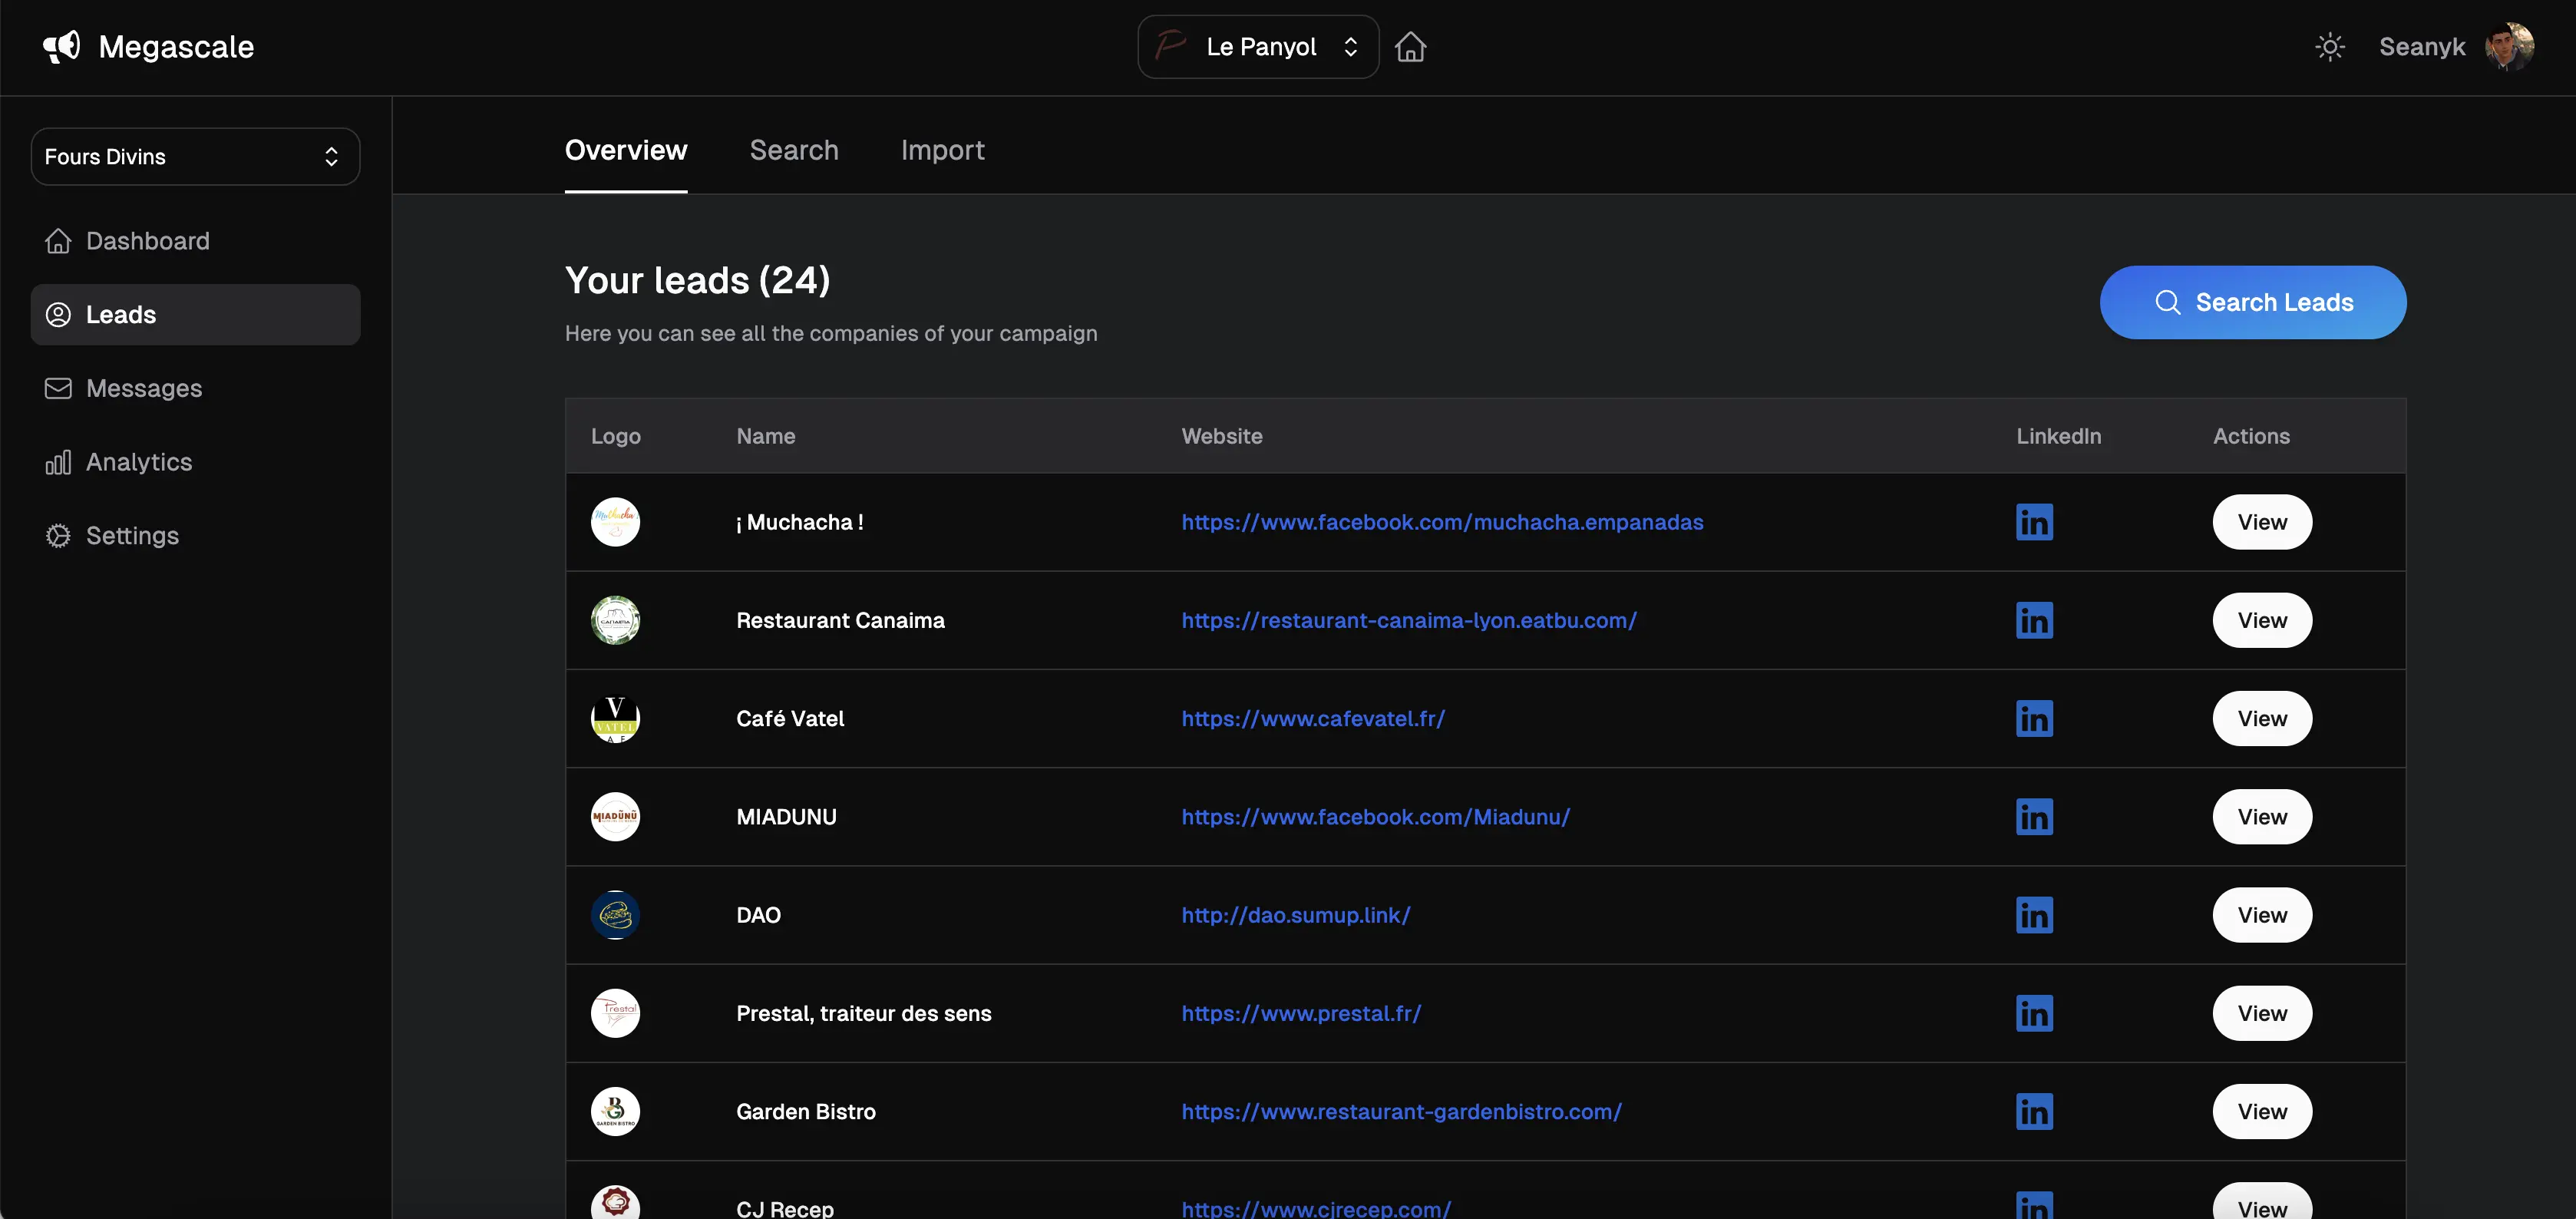Open LinkedIn icon for Café Vatel
The width and height of the screenshot is (2576, 1219).
(x=2034, y=718)
